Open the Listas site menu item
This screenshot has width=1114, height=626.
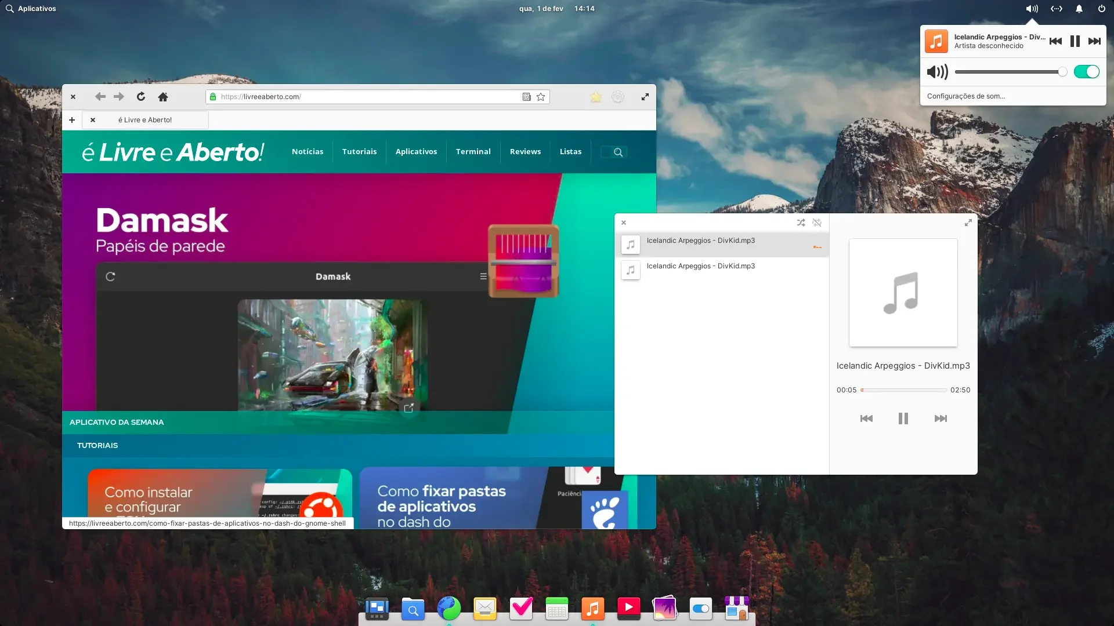tap(570, 152)
